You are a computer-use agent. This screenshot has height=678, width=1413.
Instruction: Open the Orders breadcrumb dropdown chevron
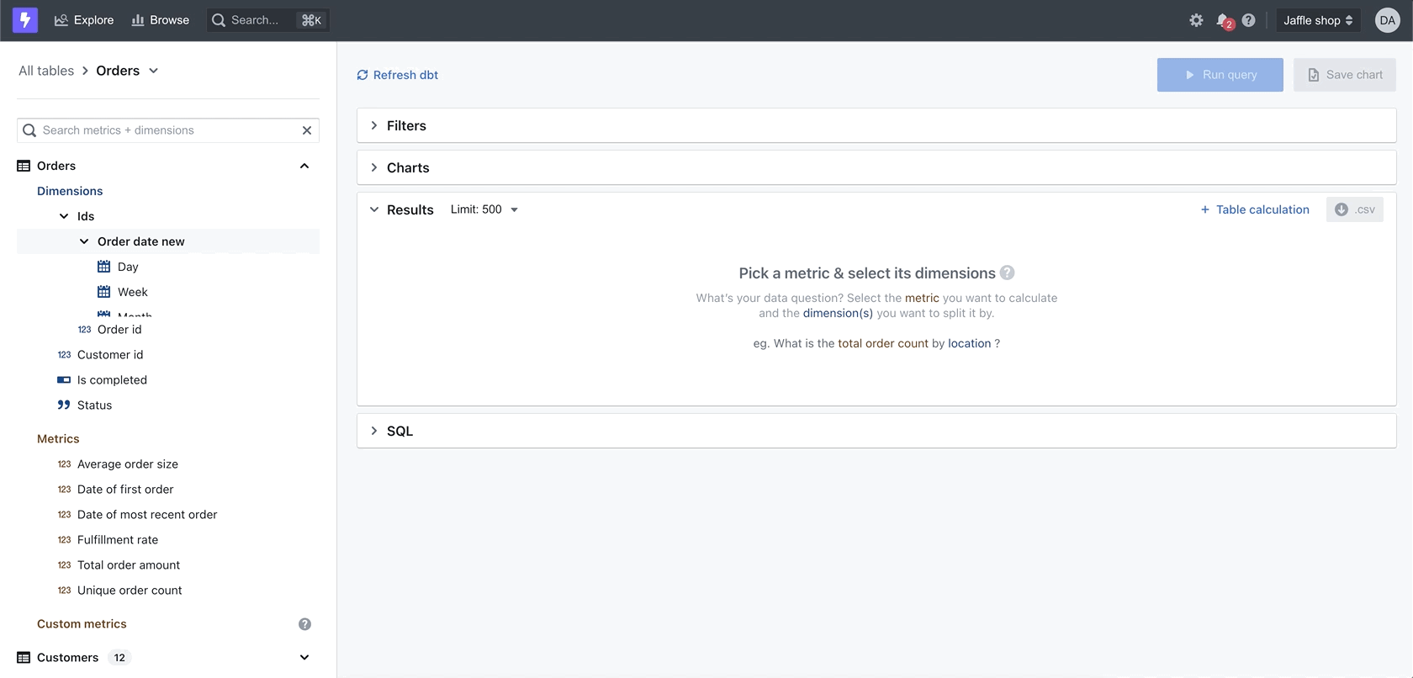coord(153,71)
